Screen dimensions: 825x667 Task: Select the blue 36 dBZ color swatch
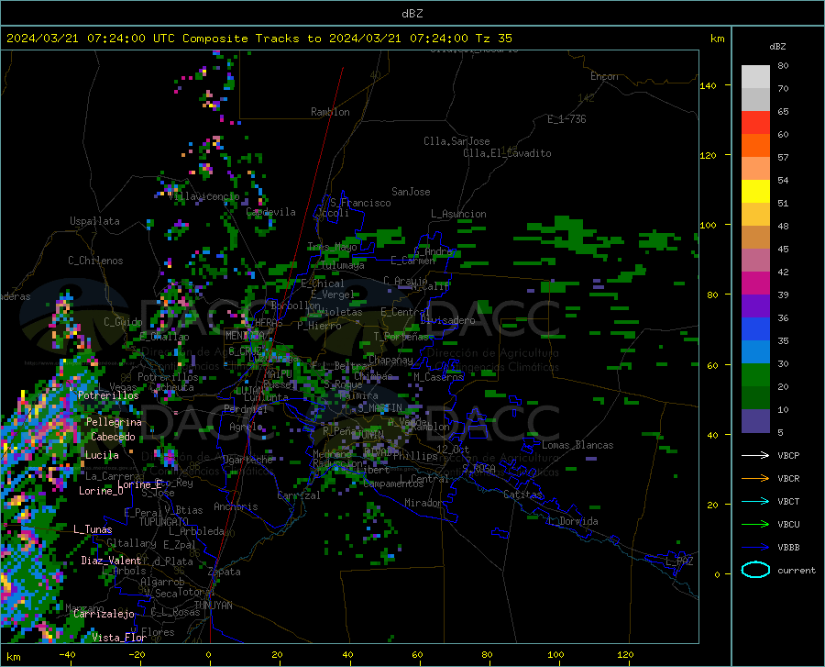tap(755, 329)
